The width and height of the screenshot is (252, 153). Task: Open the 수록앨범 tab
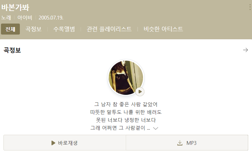coord(64,29)
